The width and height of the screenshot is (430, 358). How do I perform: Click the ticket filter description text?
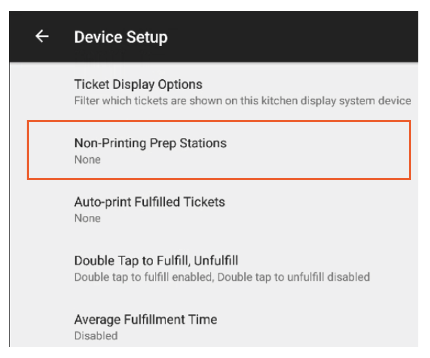click(x=242, y=101)
